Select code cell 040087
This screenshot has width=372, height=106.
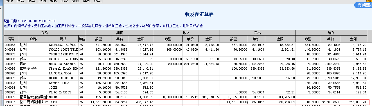coord(11,64)
